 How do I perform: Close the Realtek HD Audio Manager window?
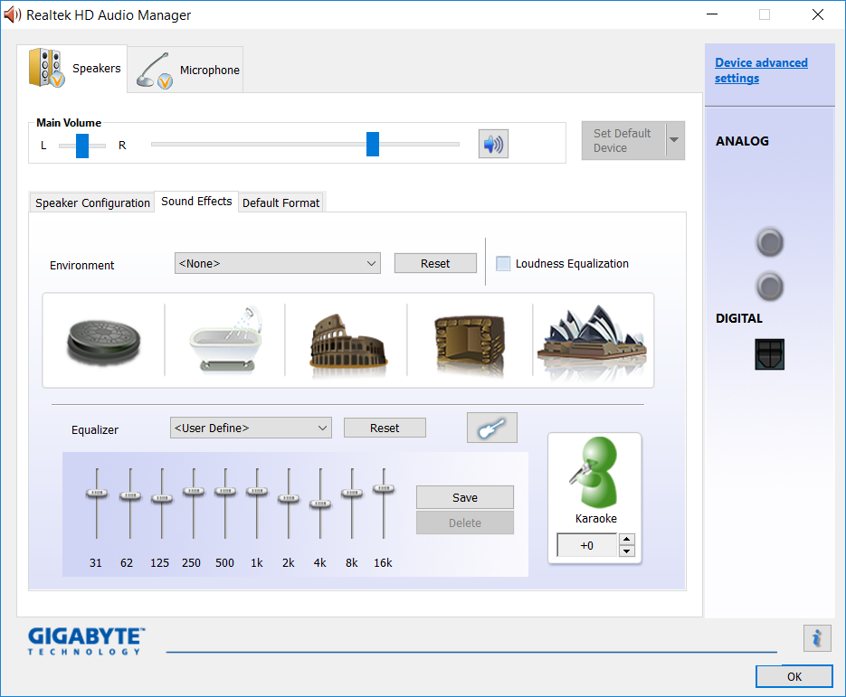tap(817, 14)
